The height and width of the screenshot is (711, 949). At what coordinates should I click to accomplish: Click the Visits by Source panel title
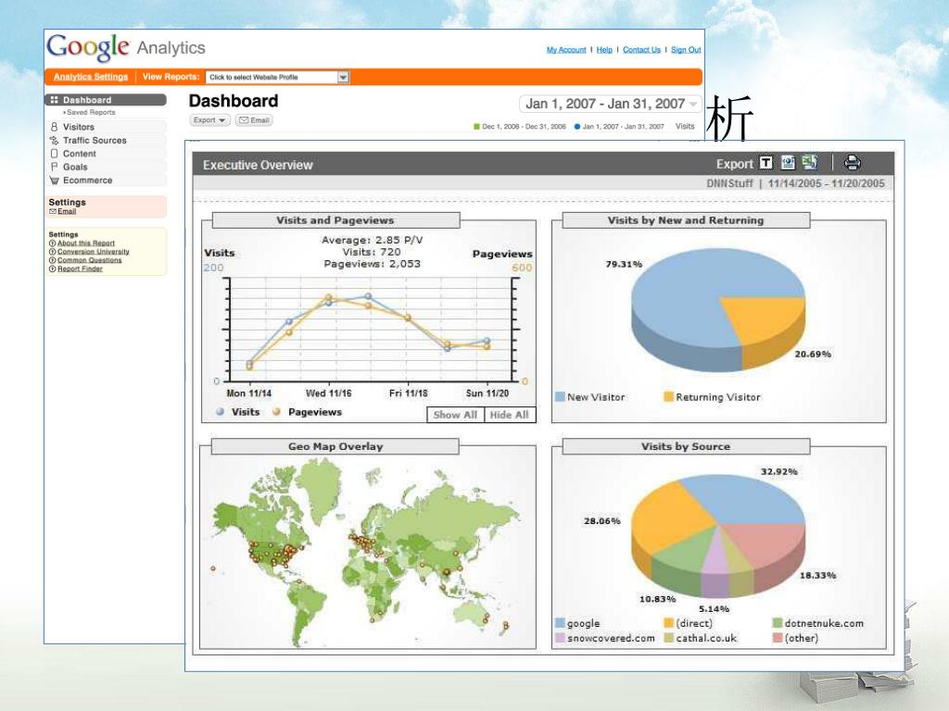coord(686,446)
